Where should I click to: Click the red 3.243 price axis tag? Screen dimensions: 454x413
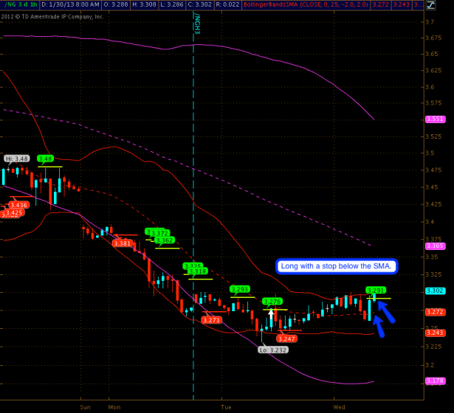(435, 333)
